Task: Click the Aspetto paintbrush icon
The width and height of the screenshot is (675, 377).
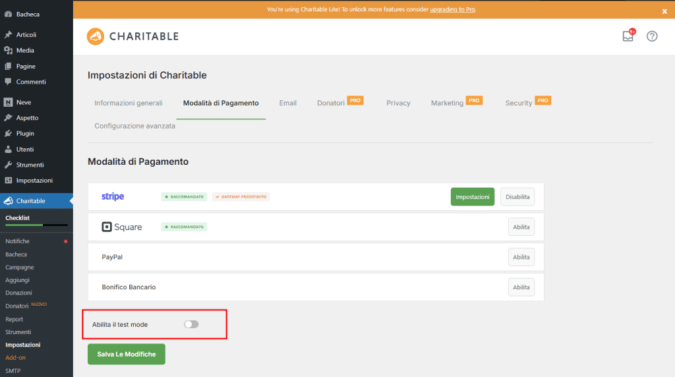Action: click(x=8, y=117)
